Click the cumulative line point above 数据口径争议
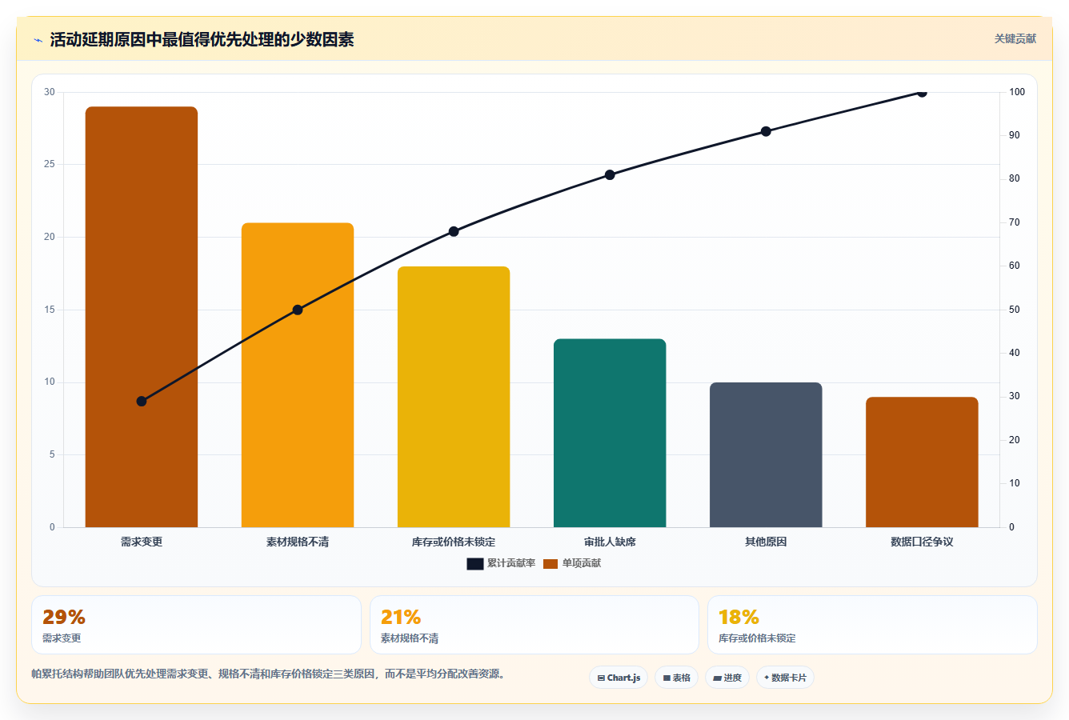This screenshot has height=720, width=1069. [x=922, y=92]
